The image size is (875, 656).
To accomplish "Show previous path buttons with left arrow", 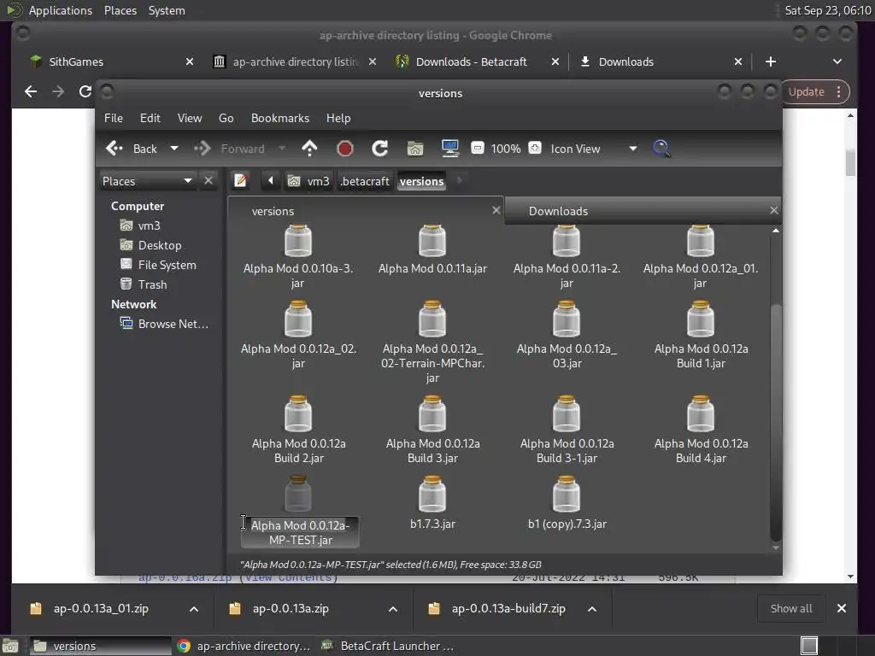I will (271, 181).
